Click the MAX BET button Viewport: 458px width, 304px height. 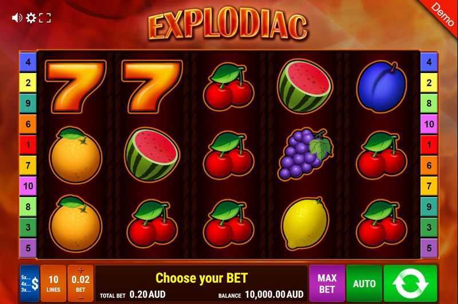pos(327,283)
